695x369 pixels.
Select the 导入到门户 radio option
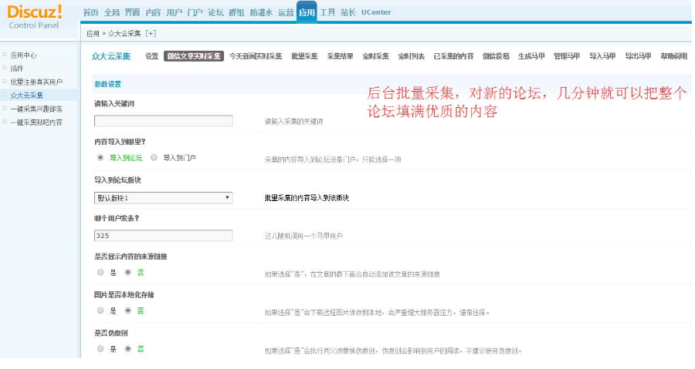(x=154, y=157)
